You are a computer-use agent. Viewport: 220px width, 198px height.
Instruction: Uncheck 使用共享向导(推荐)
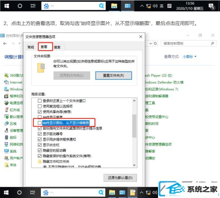click(x=40, y=112)
